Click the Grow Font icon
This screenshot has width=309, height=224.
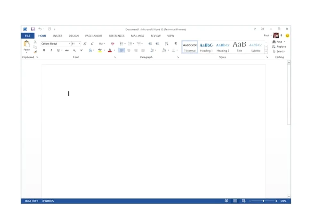[85, 44]
